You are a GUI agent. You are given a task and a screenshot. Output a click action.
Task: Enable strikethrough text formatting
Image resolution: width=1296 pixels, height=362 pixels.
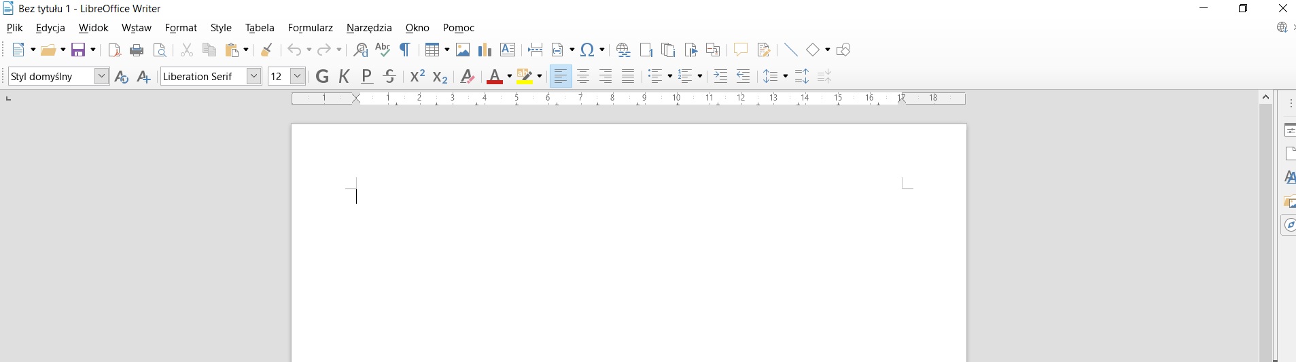click(389, 77)
